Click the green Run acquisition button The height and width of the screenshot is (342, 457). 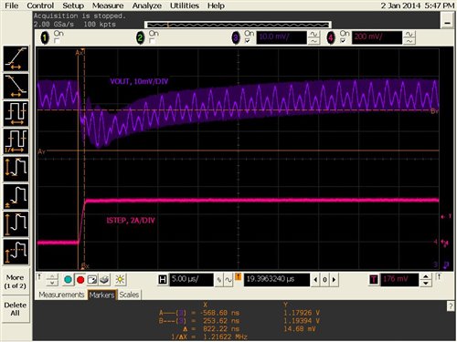[x=68, y=279]
